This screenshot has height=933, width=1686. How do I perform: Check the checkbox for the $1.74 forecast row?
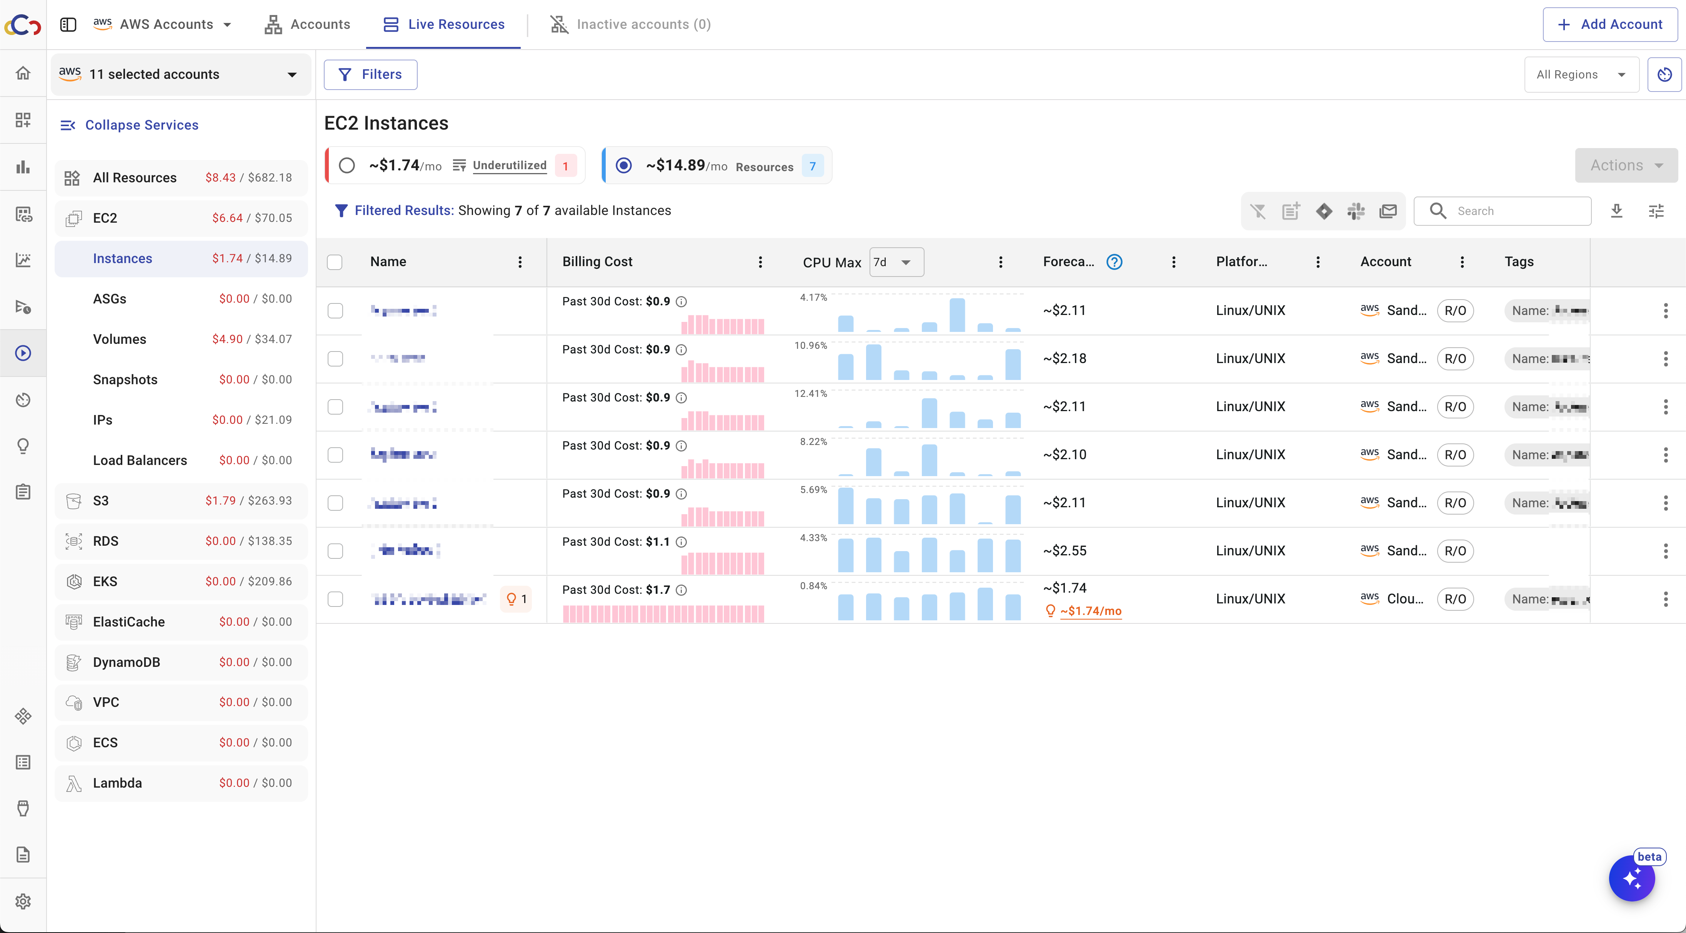pyautogui.click(x=335, y=599)
